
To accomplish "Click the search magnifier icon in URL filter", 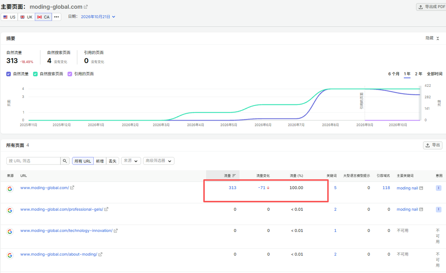I will 65,161.
